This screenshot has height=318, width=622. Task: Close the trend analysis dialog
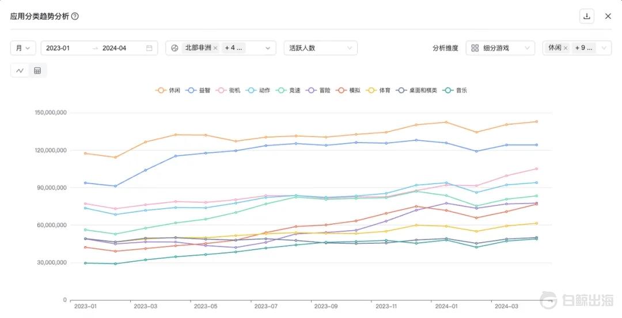click(608, 16)
